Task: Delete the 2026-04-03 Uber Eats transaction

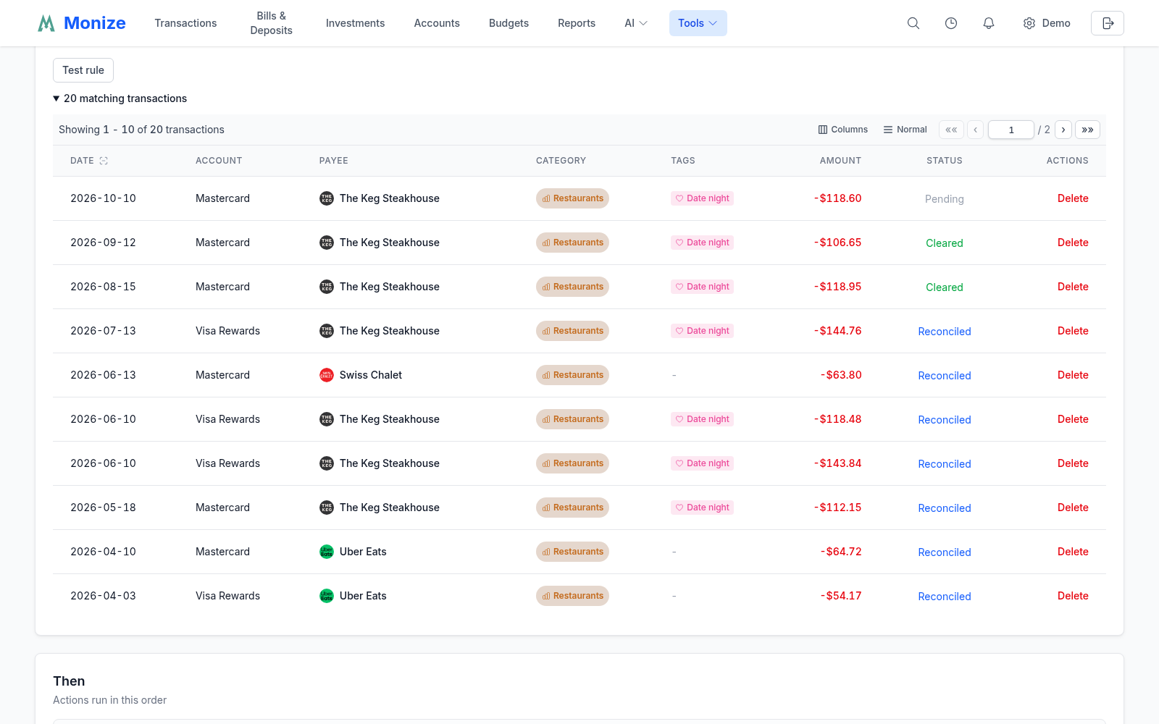Action: [1073, 596]
